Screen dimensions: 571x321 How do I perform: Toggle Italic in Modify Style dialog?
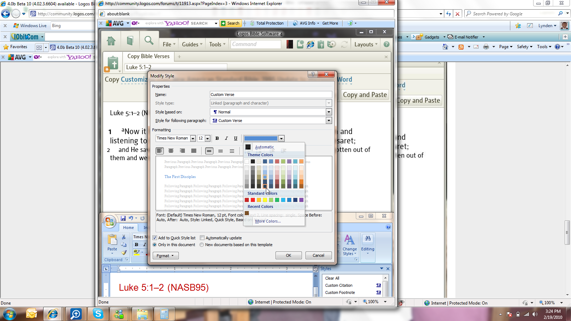226,138
